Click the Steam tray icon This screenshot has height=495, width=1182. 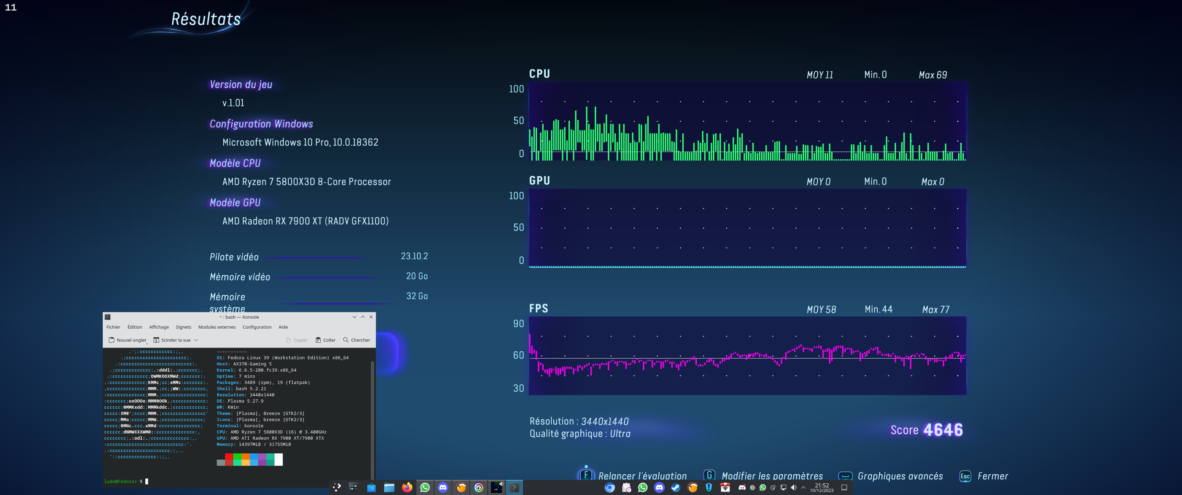[x=676, y=488]
